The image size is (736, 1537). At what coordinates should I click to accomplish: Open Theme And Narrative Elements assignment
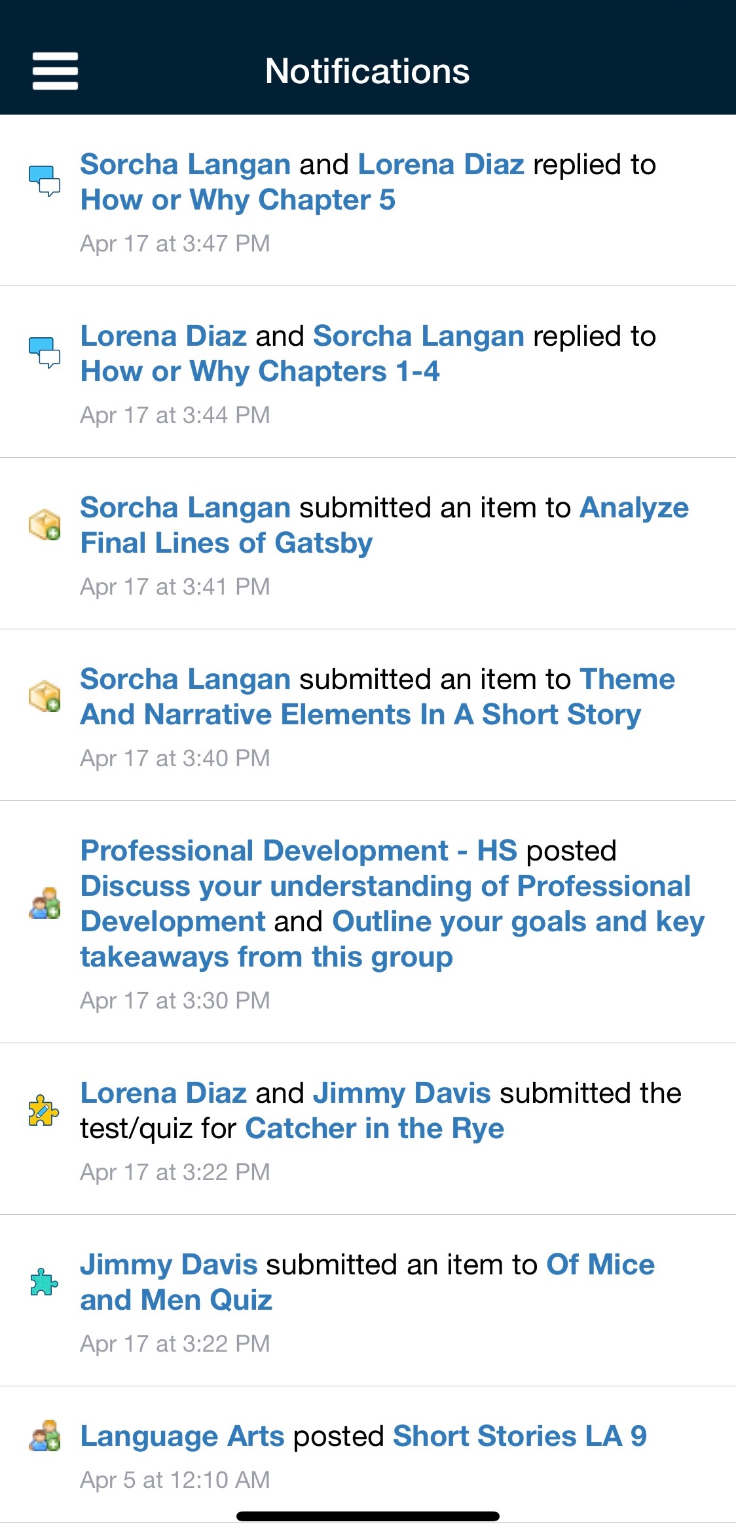click(x=360, y=715)
